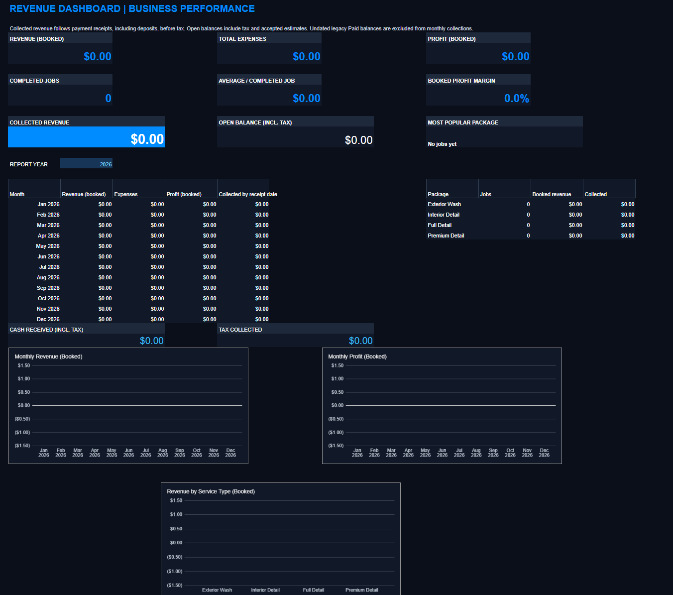Click the COLLECTED REVENUE label

[39, 122]
